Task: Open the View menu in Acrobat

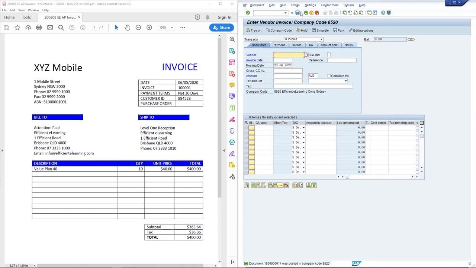Action: [21, 10]
